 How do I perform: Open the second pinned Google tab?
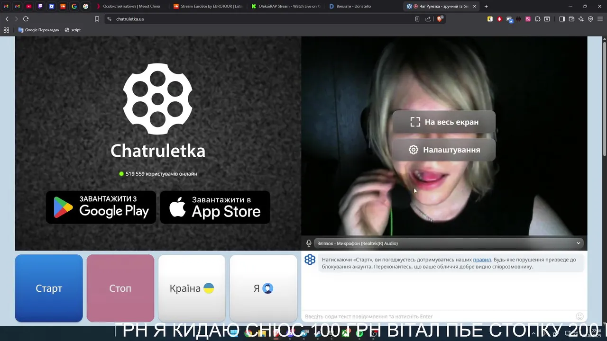pos(86,6)
